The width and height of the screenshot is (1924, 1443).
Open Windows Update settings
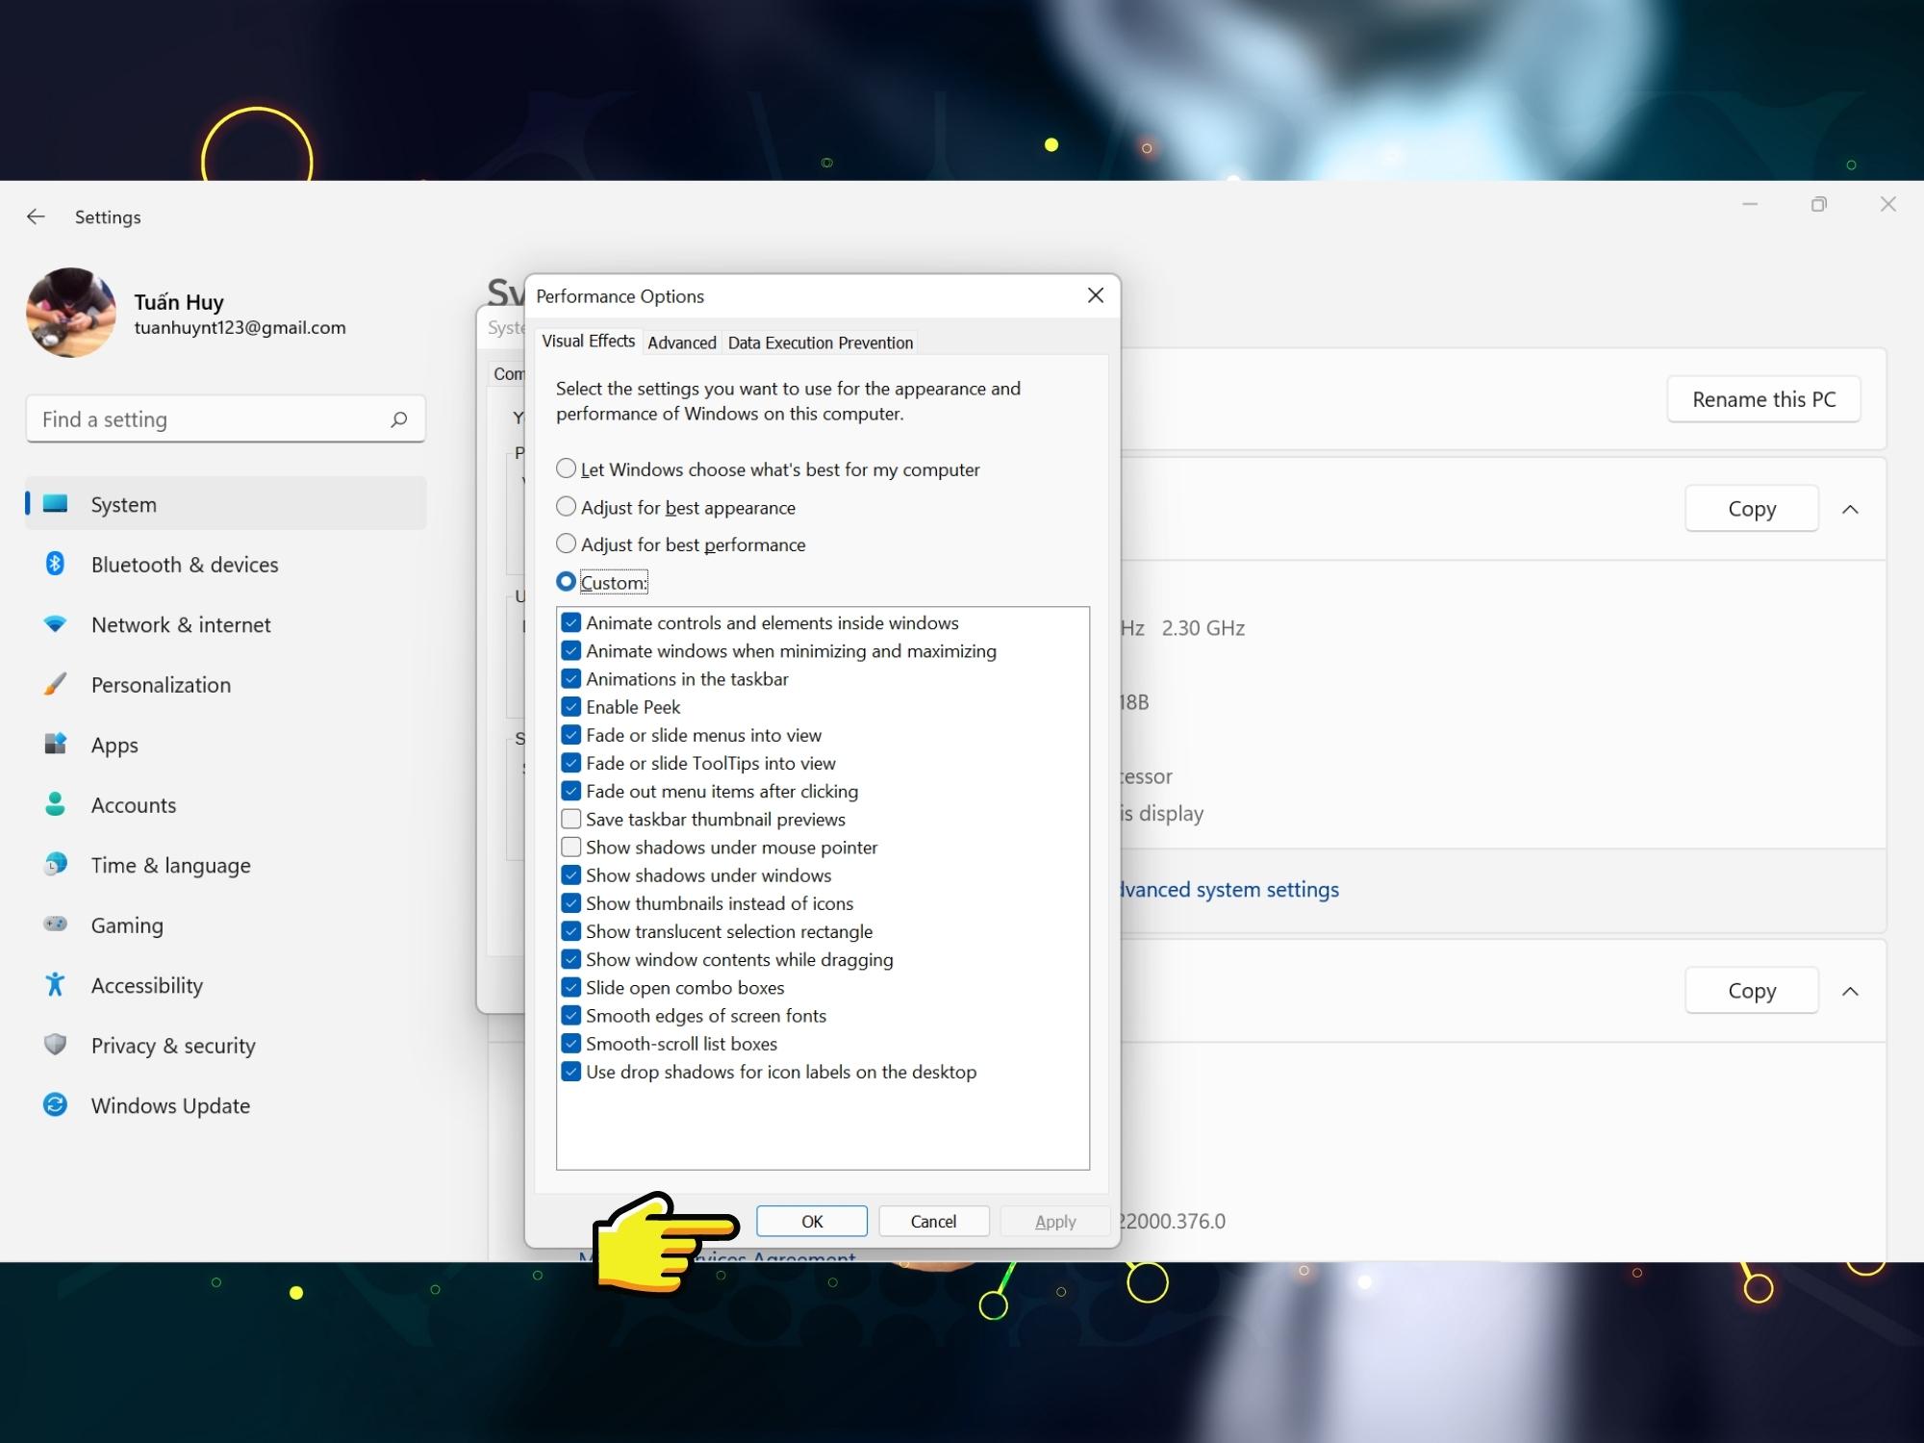pos(225,1105)
